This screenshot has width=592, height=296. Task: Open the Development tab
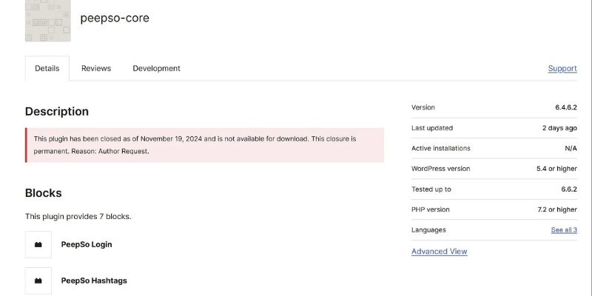click(x=156, y=68)
